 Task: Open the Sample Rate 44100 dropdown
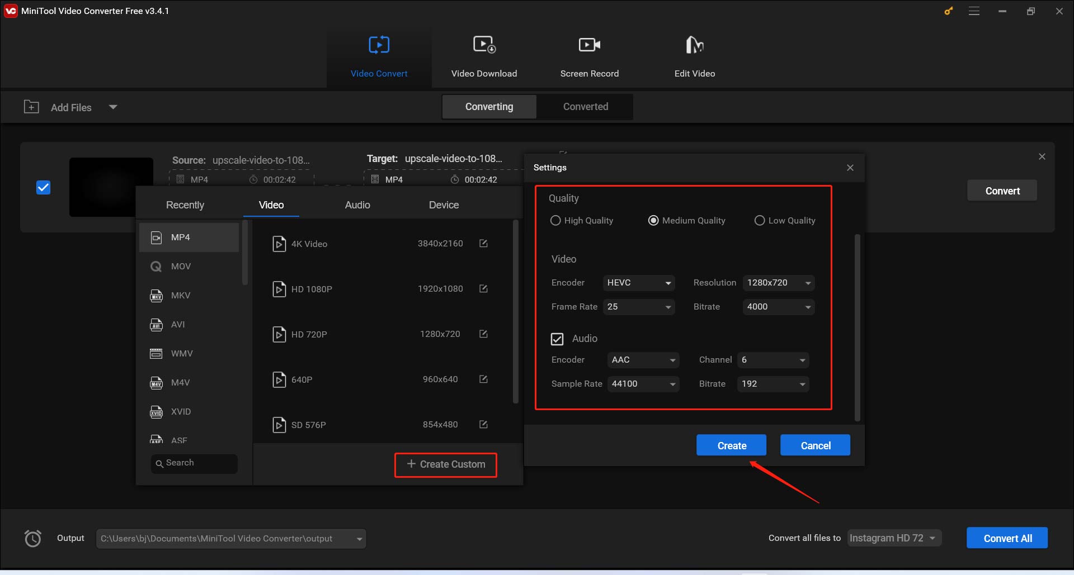[643, 384]
